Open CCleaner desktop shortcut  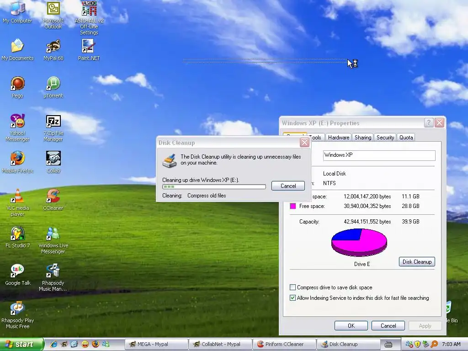(53, 200)
